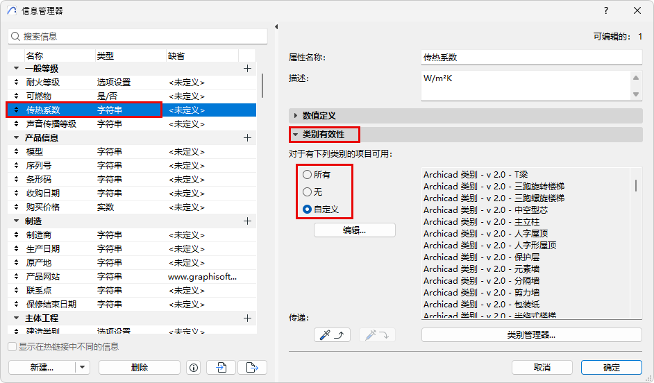Select the 序列号 property row
This screenshot has height=383, width=654.
(132, 165)
